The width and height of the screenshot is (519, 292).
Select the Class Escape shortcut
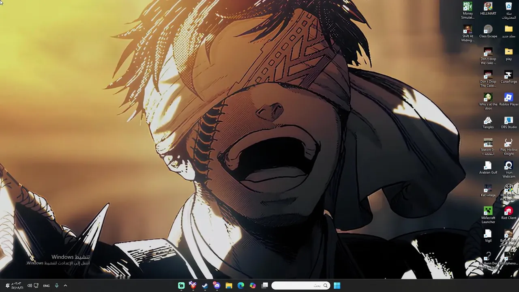point(488,32)
